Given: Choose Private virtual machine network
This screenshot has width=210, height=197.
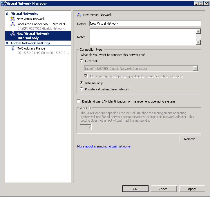Looking at the screenshot, I should click(x=82, y=89).
